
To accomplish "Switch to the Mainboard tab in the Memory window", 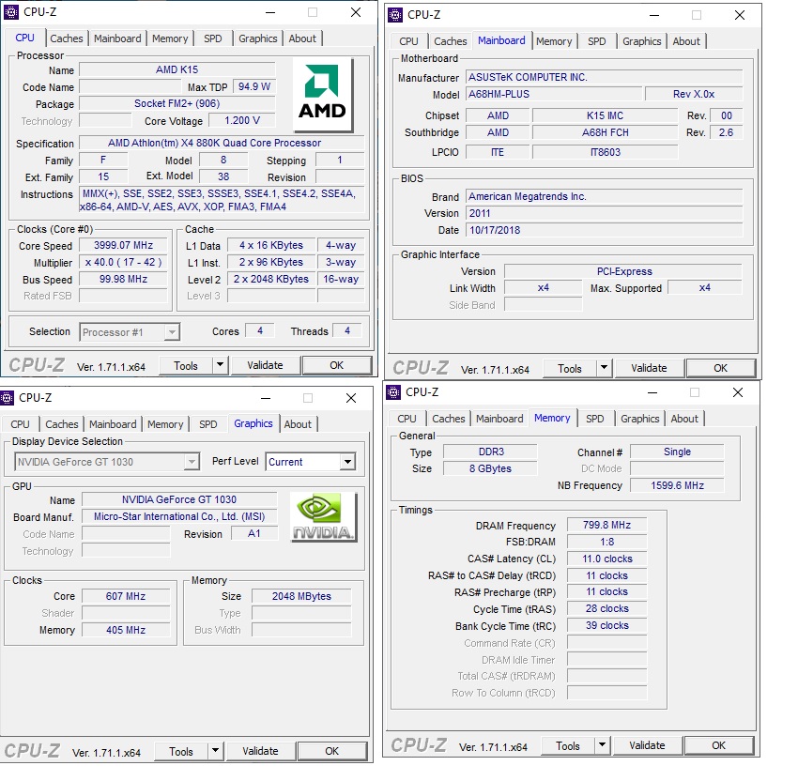I will [499, 419].
